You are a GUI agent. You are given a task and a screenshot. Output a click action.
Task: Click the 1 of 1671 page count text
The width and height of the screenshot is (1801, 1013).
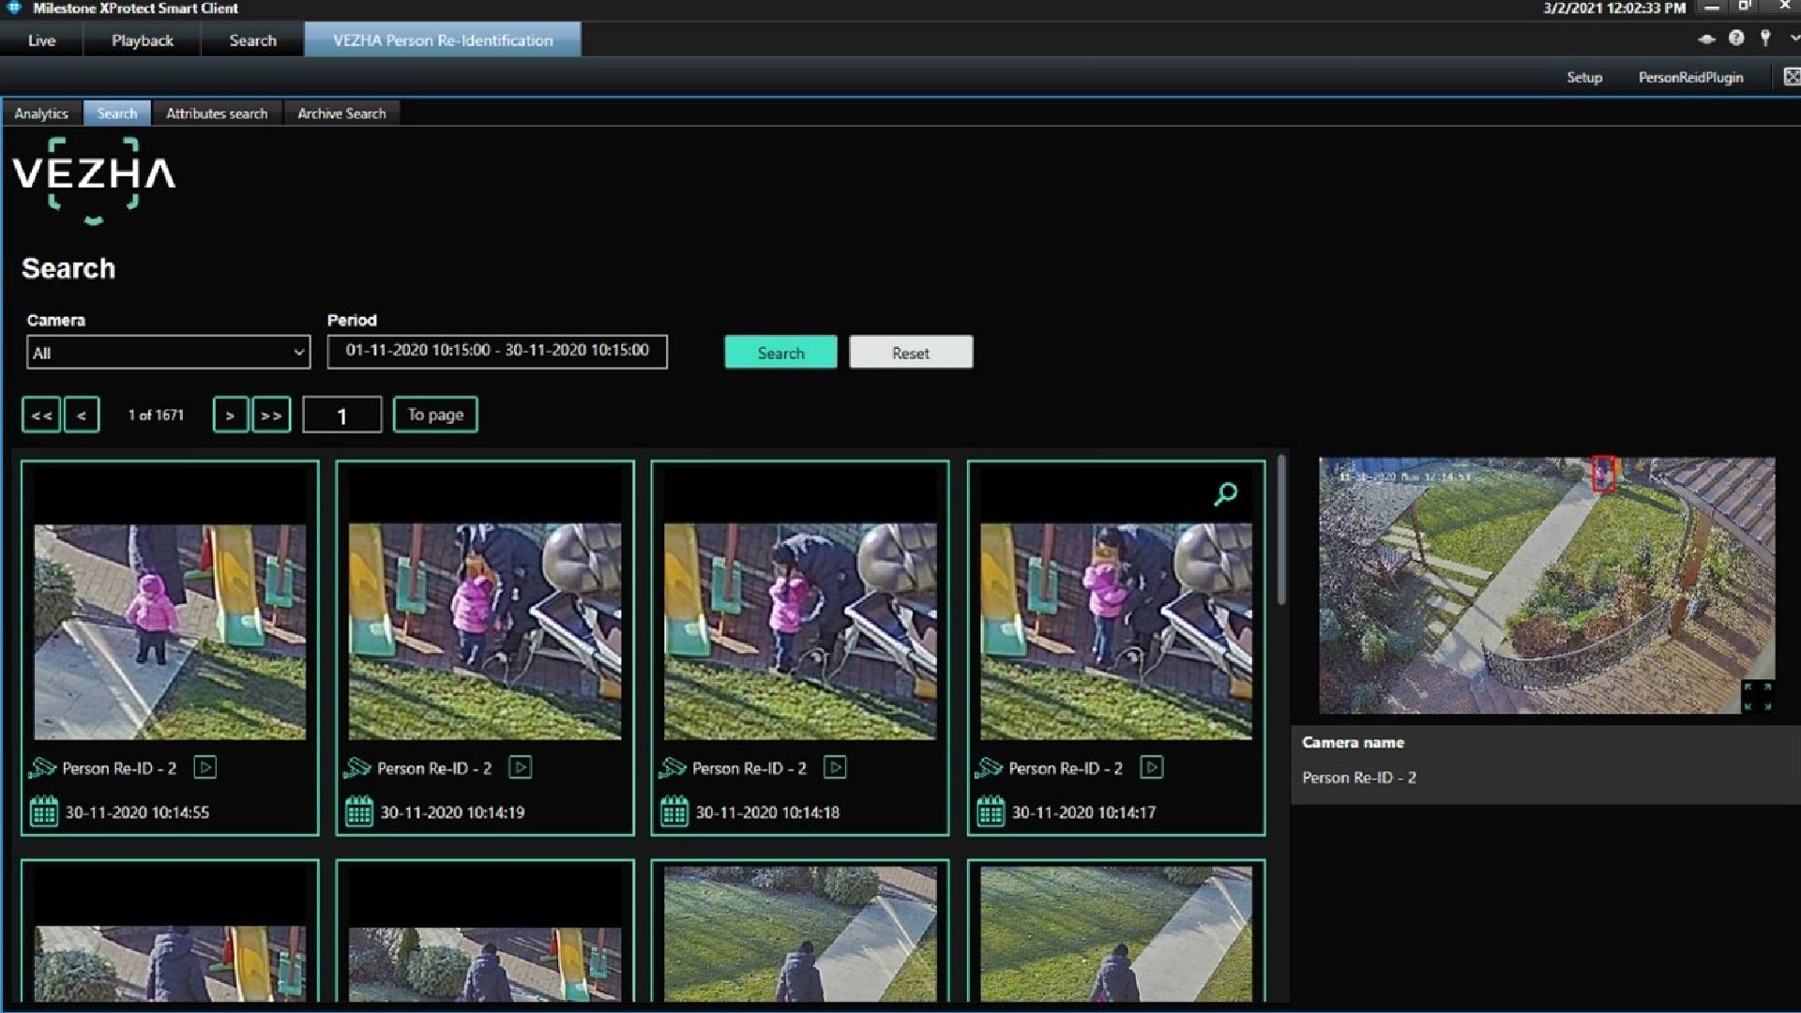tap(156, 415)
